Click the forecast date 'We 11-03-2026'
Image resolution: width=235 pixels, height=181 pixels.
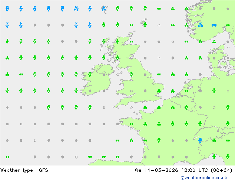click(156, 170)
